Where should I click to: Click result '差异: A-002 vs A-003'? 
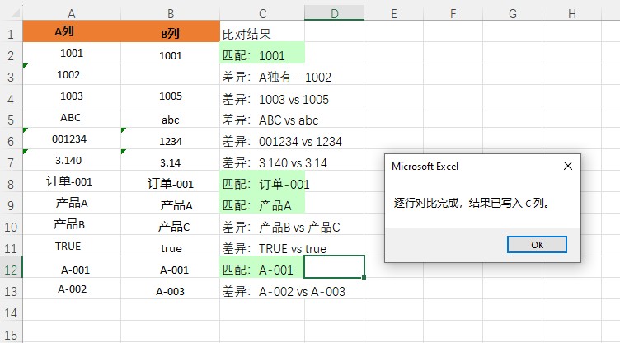(x=284, y=292)
